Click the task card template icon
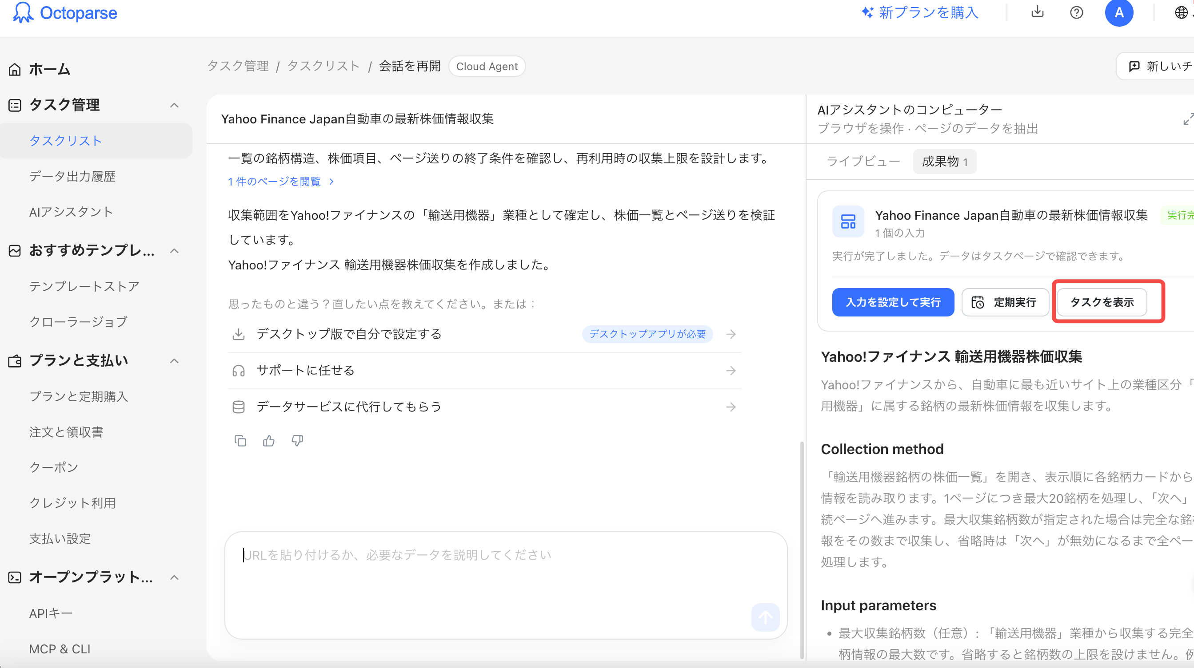1194x668 pixels. click(x=848, y=222)
